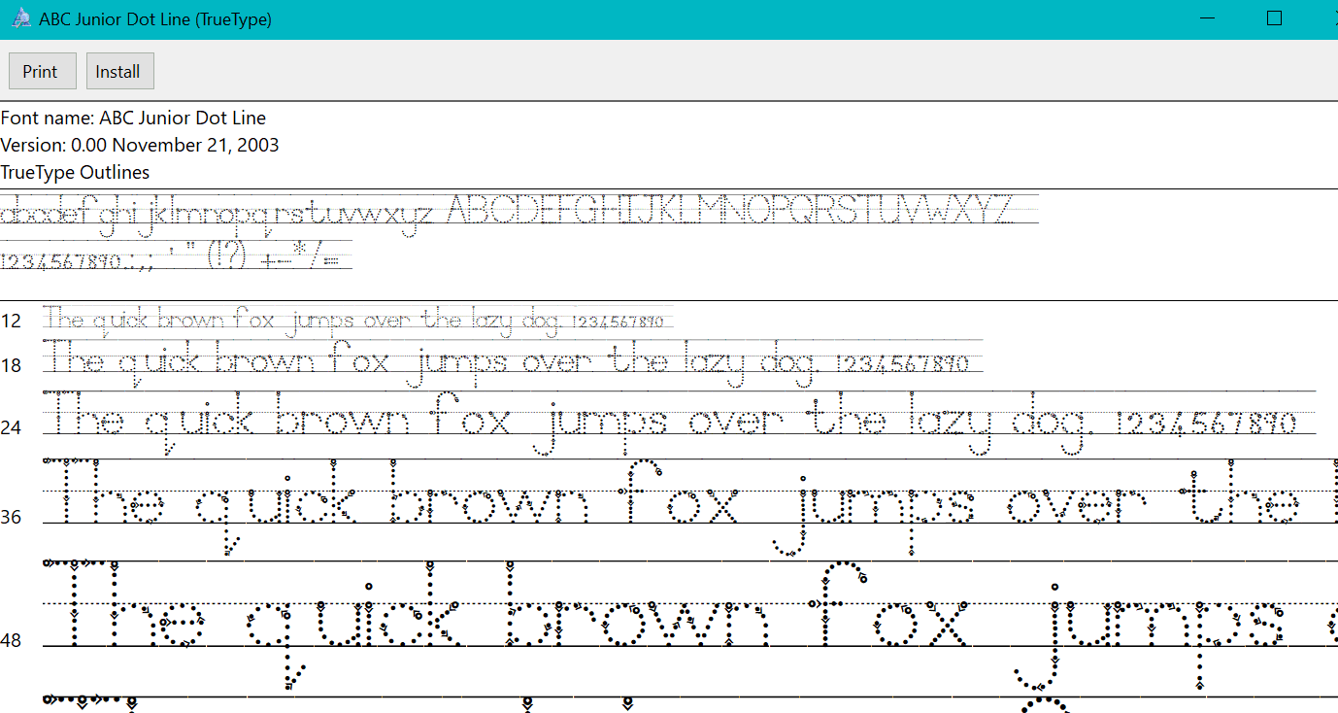
Task: Click the 24-point quick brown fox sample
Action: coord(679,424)
